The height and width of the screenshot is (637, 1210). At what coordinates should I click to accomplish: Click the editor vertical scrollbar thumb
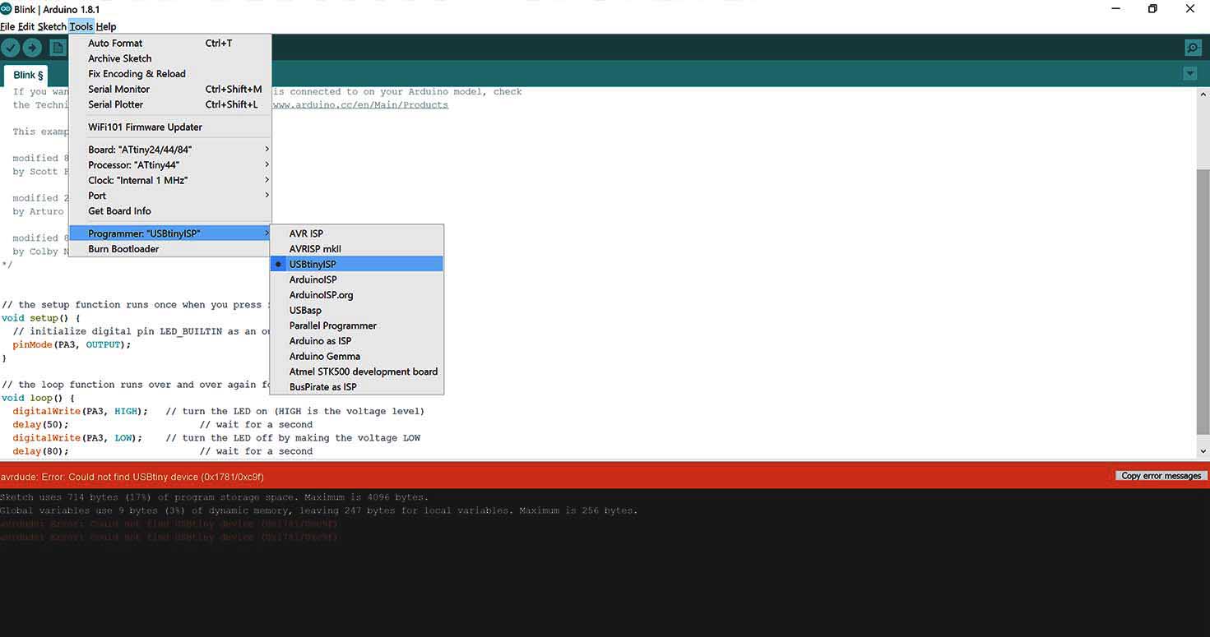click(1203, 300)
